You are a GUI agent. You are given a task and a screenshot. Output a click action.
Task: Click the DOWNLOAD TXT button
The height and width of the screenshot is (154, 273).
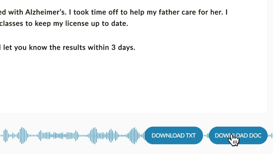[x=174, y=136]
